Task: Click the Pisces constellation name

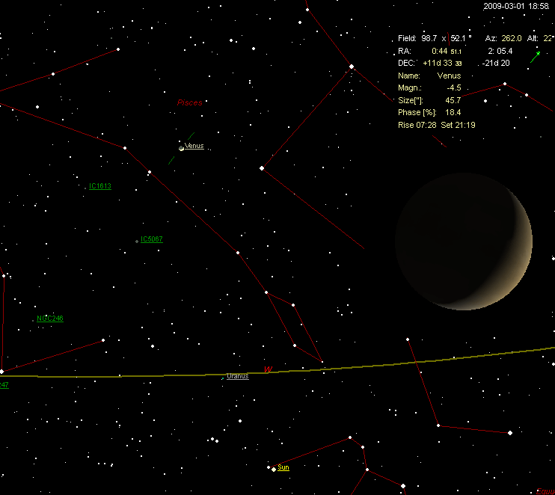Action: click(189, 103)
